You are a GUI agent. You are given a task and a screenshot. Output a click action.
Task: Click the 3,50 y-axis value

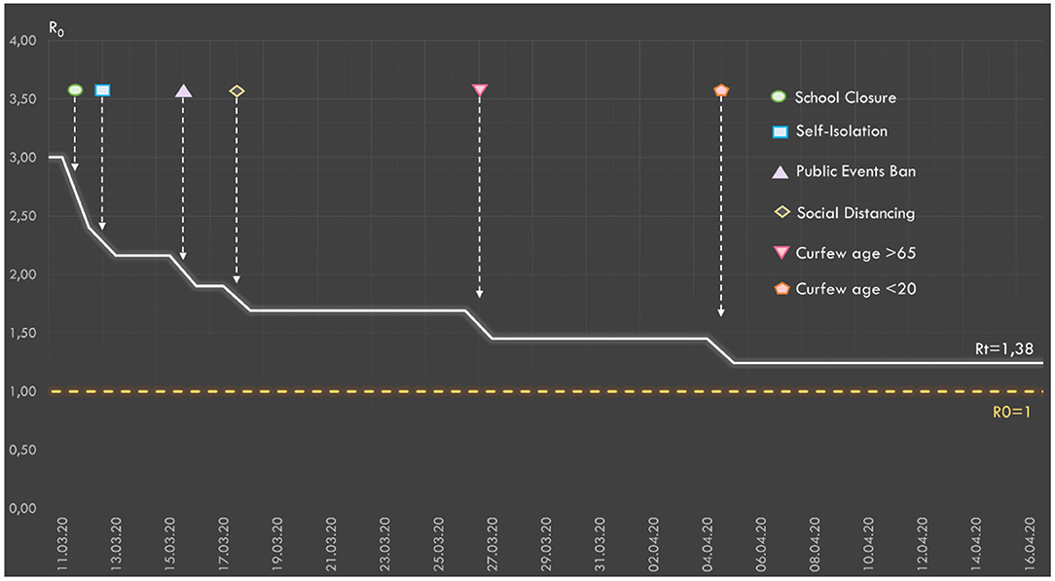(21, 99)
